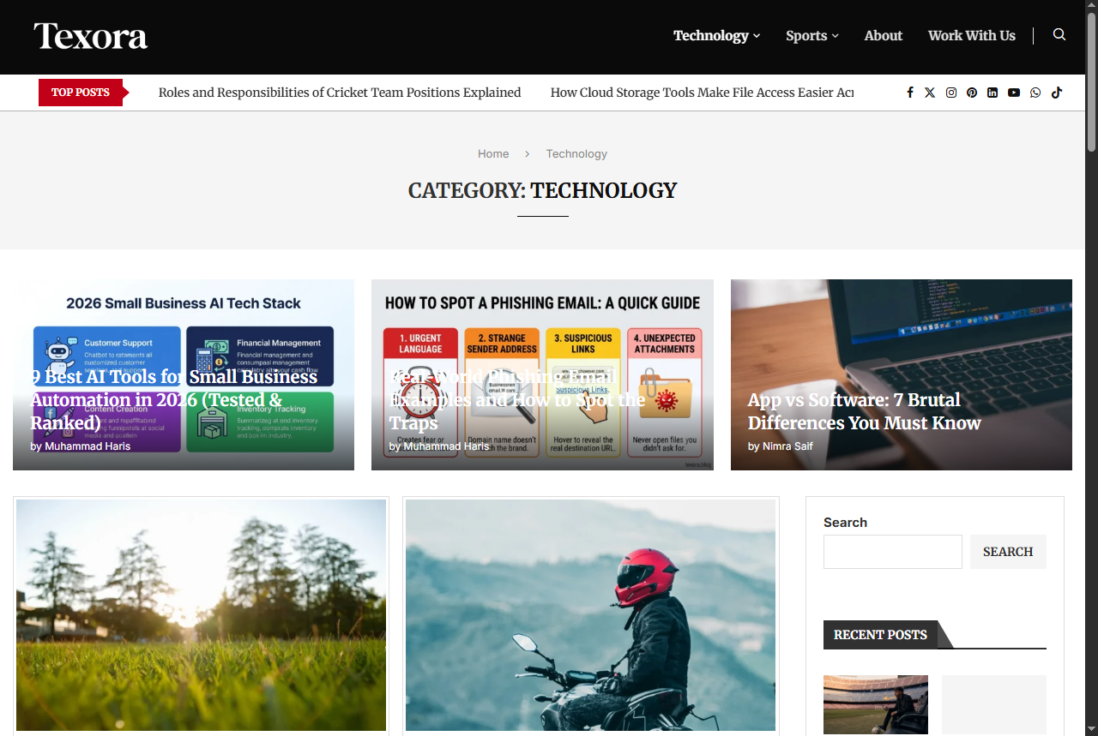Open the WhatsApp social icon
The height and width of the screenshot is (736, 1098).
point(1035,93)
